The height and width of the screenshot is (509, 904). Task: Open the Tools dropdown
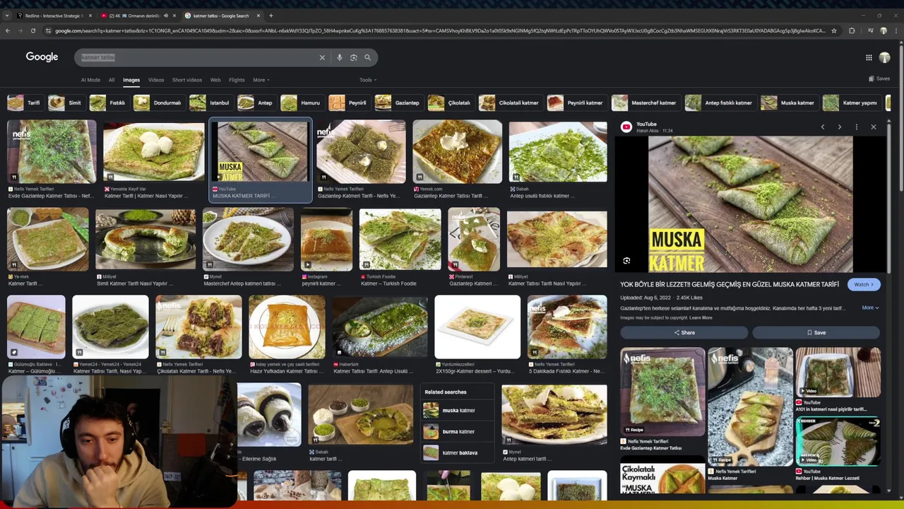(368, 80)
